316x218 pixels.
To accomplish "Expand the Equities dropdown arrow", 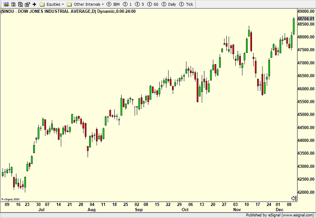I will (x=63, y=4).
